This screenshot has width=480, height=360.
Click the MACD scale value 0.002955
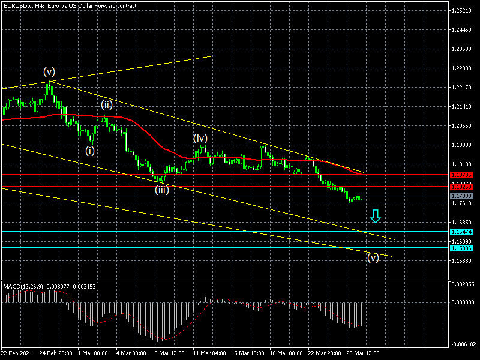(x=463, y=284)
